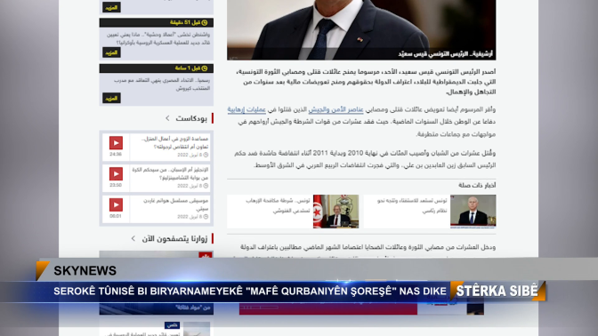Screen dimensions: 598x336
Task: Play the 06:01 podcast episode
Action: pos(116,204)
